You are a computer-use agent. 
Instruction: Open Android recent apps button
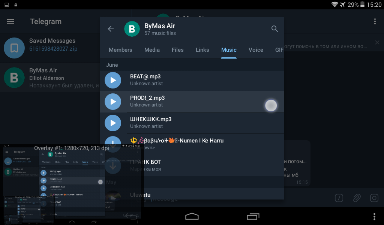253,216
